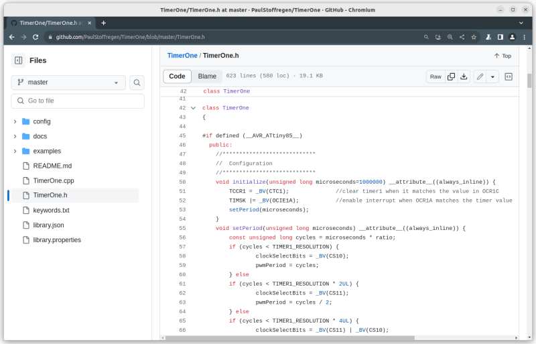
Task: Open TimerOne.cpp file
Action: pyautogui.click(x=54, y=180)
